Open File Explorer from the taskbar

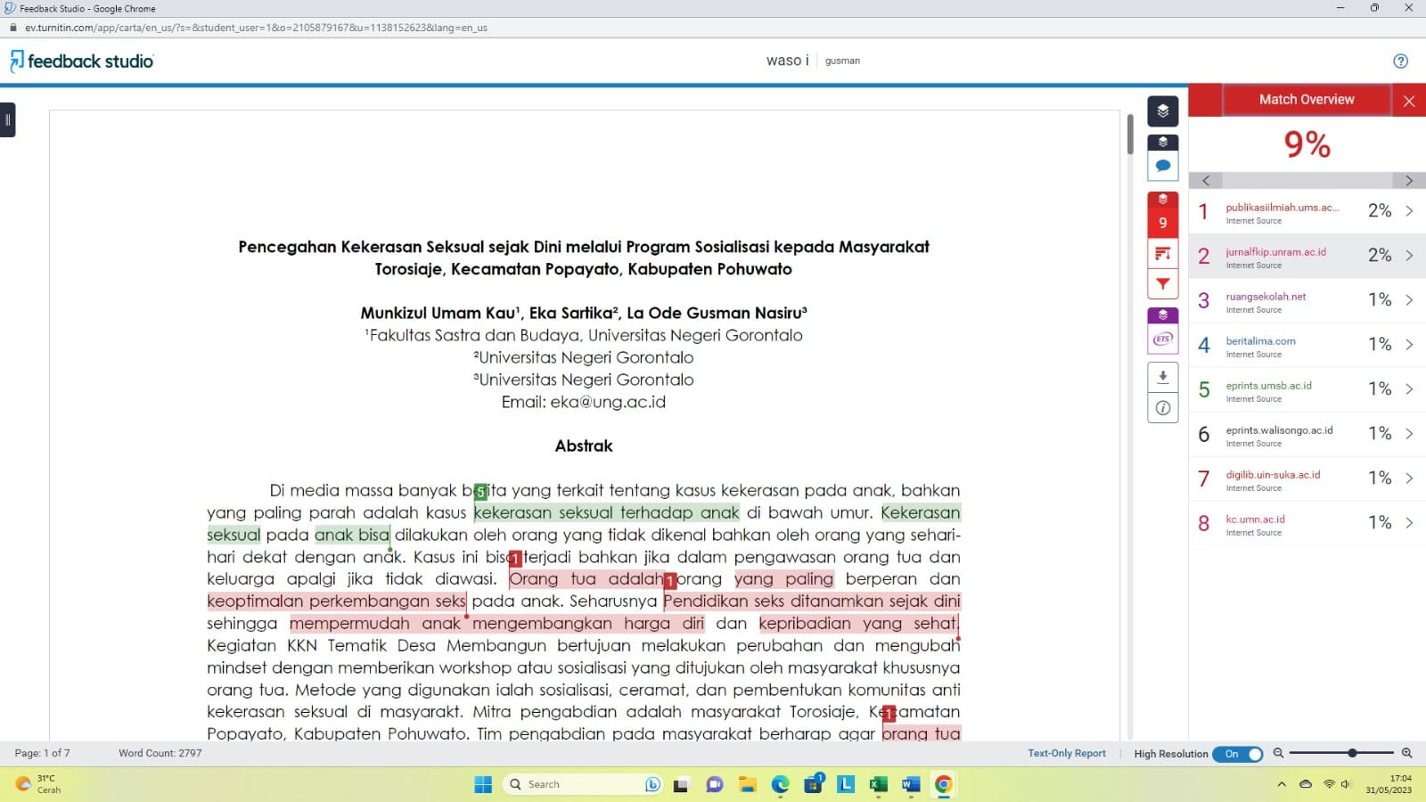click(x=747, y=784)
